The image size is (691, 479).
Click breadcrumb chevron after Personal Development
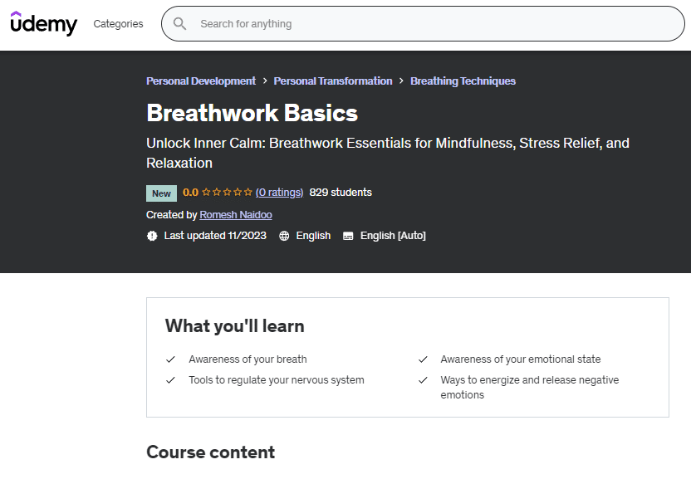(265, 81)
